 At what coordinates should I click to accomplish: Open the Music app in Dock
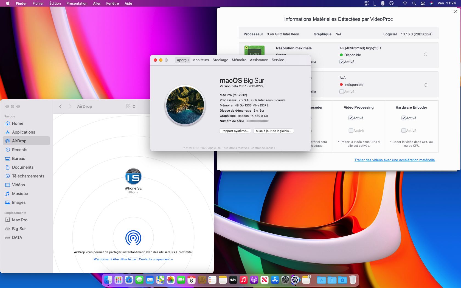(x=244, y=280)
